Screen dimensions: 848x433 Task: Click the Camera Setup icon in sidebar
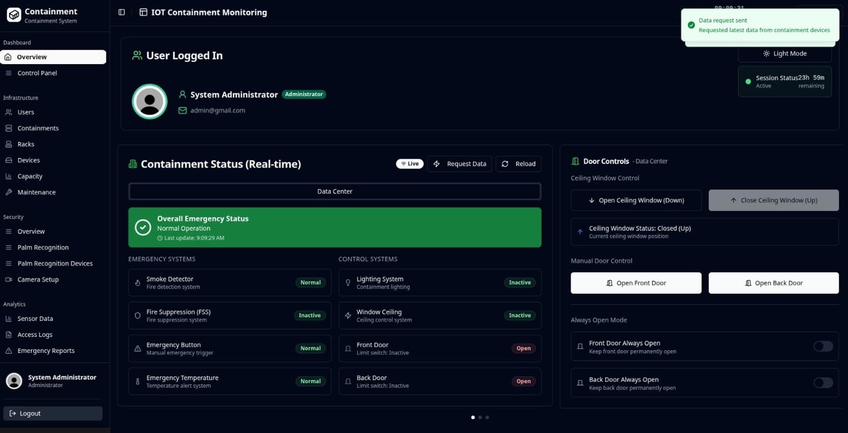click(x=9, y=279)
